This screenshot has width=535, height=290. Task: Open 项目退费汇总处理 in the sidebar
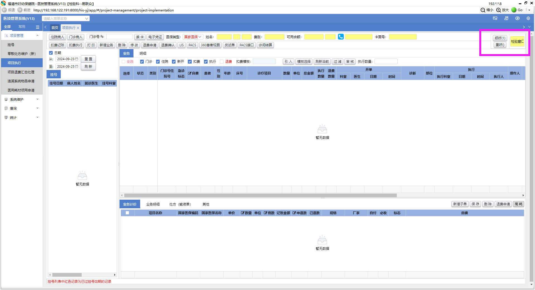click(21, 72)
